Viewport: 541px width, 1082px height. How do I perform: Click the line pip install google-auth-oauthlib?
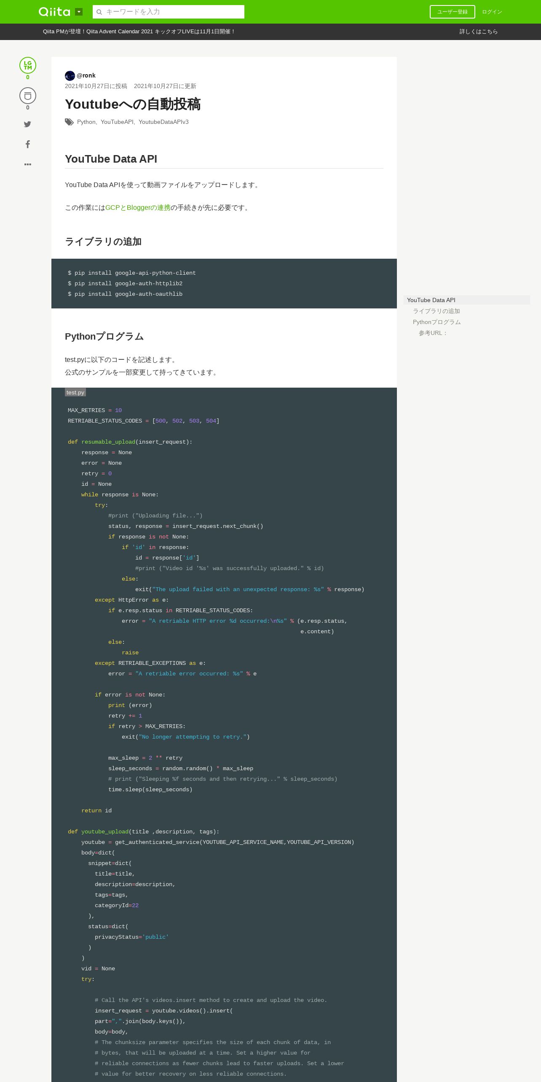[x=125, y=294]
